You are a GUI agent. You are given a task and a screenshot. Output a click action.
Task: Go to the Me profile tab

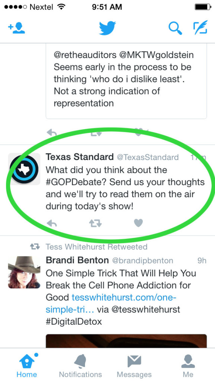tap(188, 365)
